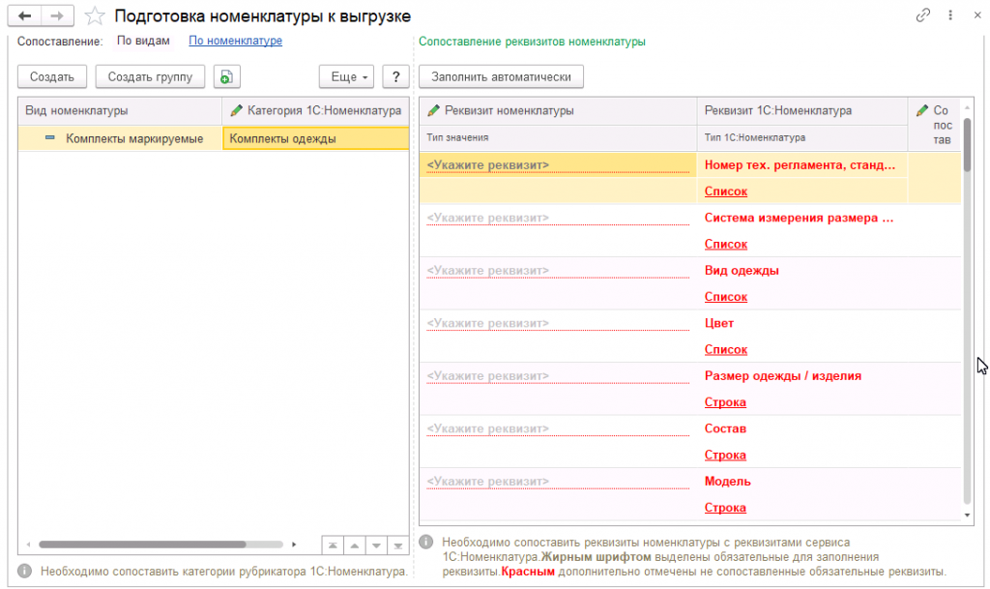Click the back navigation arrow

pos(25,15)
